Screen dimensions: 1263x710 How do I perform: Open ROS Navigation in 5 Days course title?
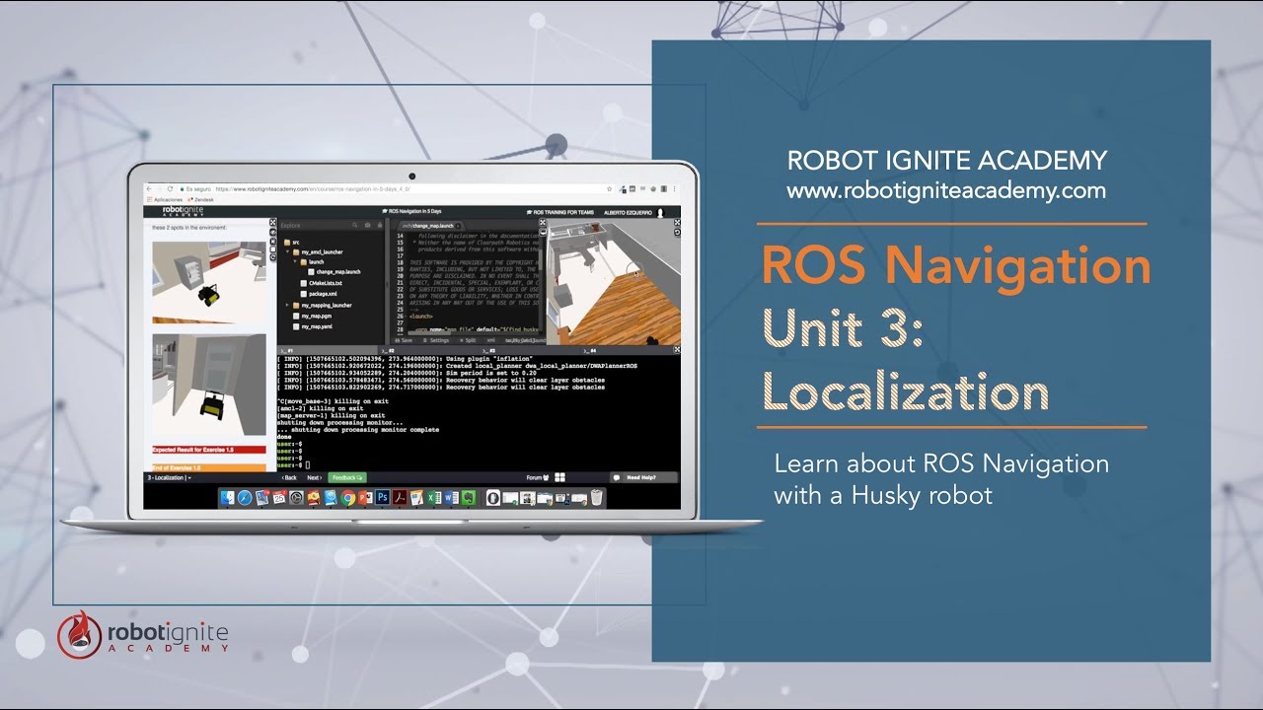(x=411, y=211)
